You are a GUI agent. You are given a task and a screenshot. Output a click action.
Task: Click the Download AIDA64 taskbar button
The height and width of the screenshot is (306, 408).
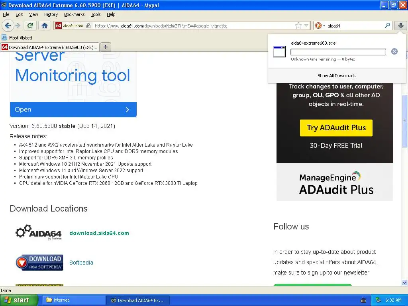tap(137, 300)
